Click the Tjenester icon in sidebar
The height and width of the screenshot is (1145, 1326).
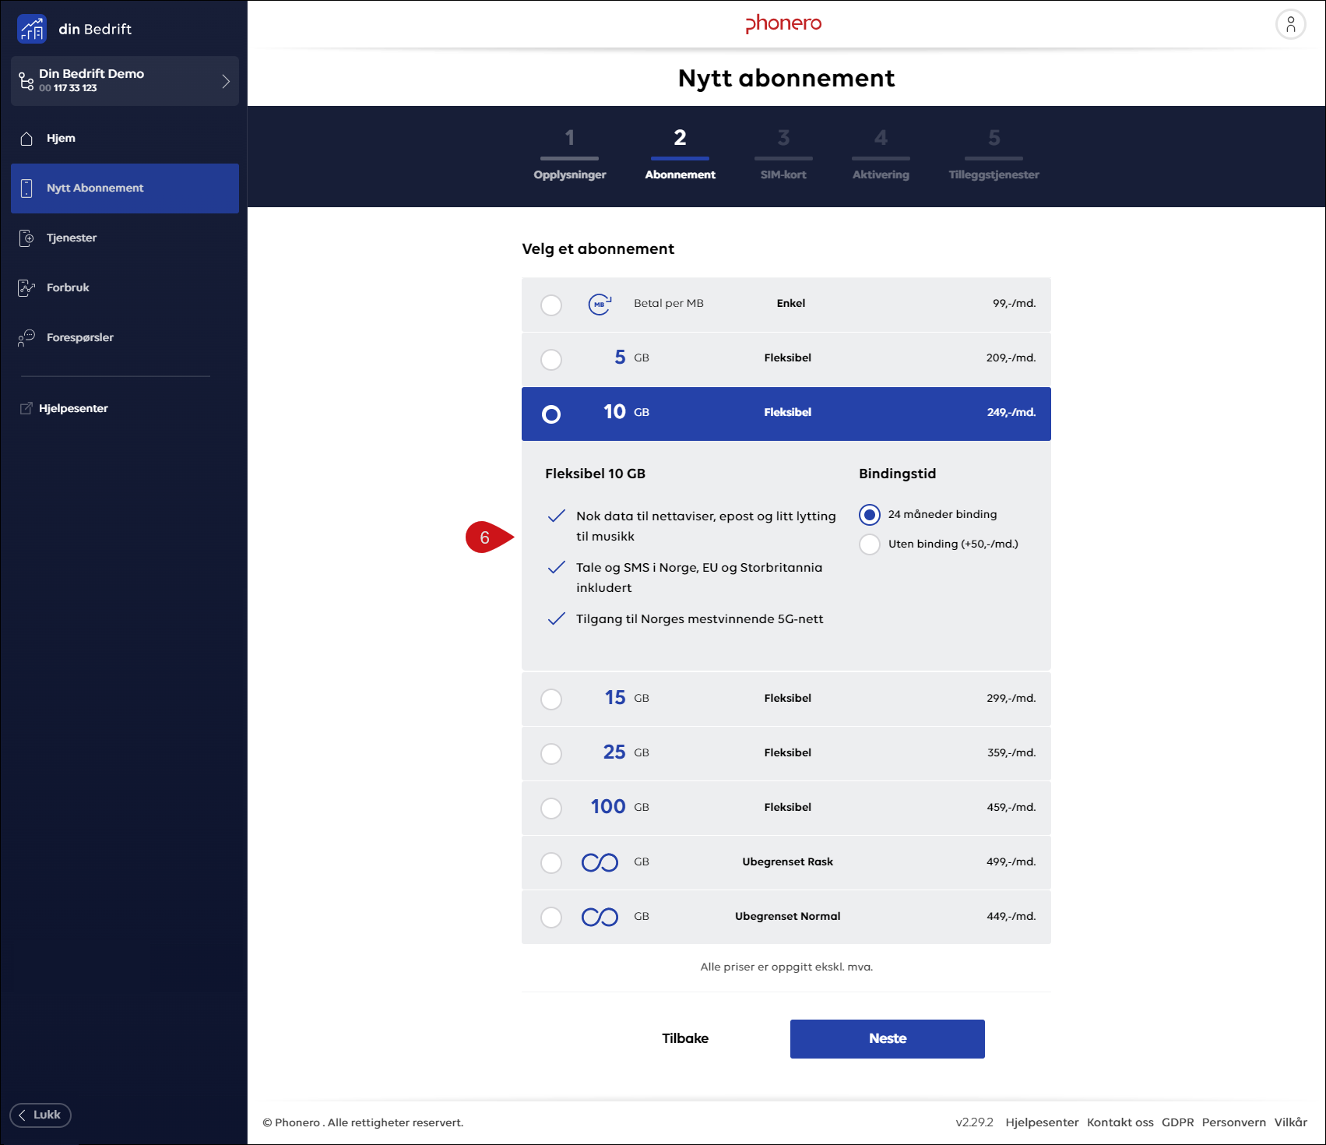point(26,238)
